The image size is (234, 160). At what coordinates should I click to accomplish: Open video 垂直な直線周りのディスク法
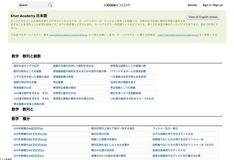[169, 150]
